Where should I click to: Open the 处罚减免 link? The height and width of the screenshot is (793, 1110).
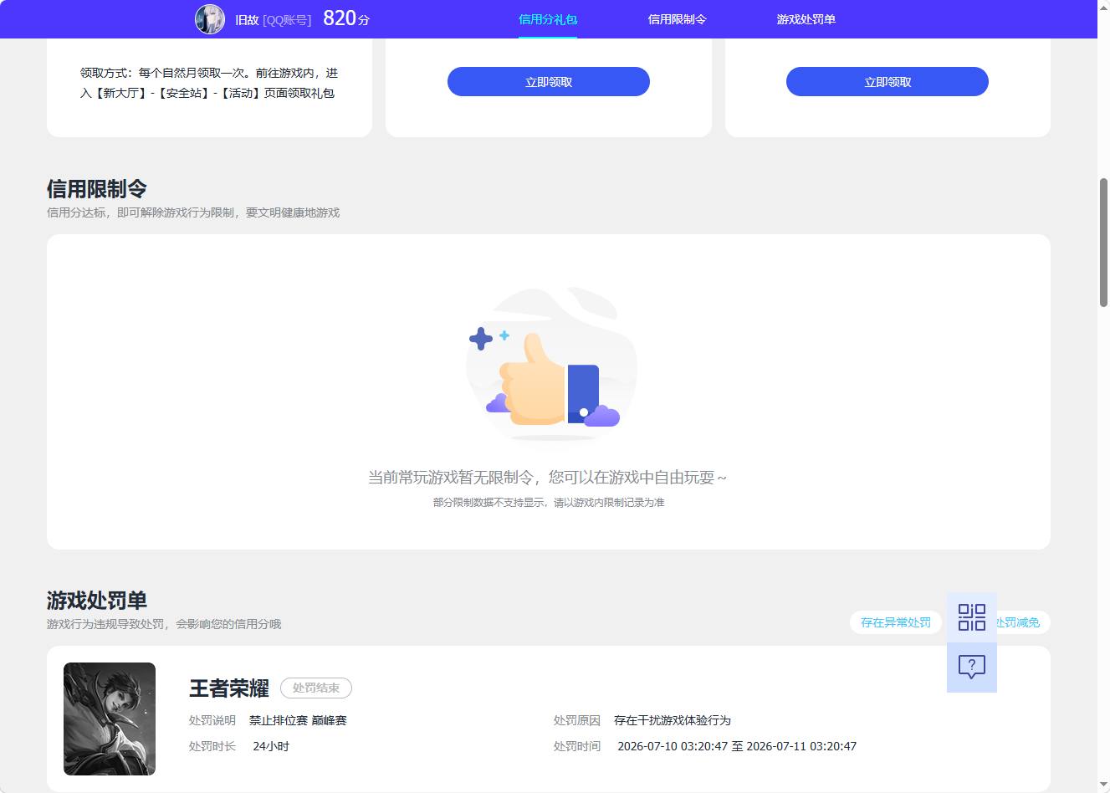[1019, 622]
